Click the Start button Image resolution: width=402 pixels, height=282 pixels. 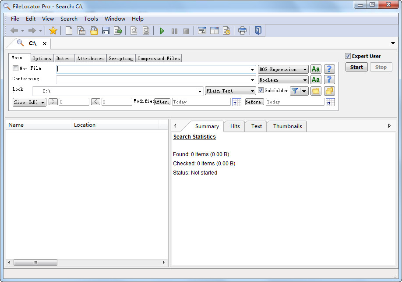pyautogui.click(x=356, y=67)
